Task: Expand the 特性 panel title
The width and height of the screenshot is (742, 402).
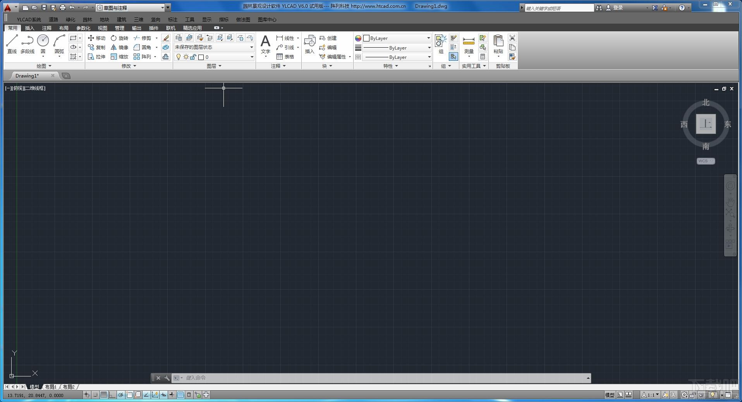Action: tap(391, 66)
